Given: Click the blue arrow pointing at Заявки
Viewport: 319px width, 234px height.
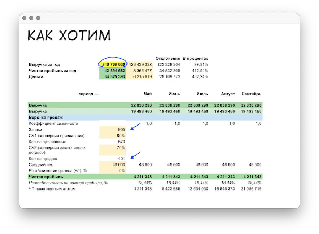Looking at the screenshot, I should coord(135,127).
